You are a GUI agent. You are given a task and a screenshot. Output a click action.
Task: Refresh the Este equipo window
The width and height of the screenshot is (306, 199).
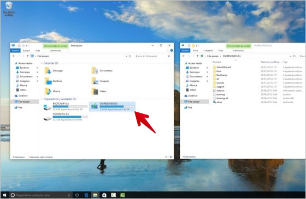130,56
